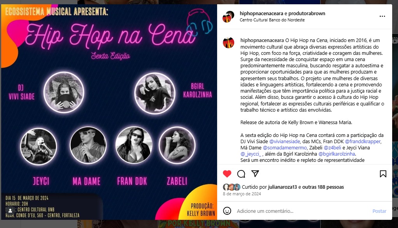Open the @z4beli mention
The width and height of the screenshot is (398, 228).
pos(333,148)
